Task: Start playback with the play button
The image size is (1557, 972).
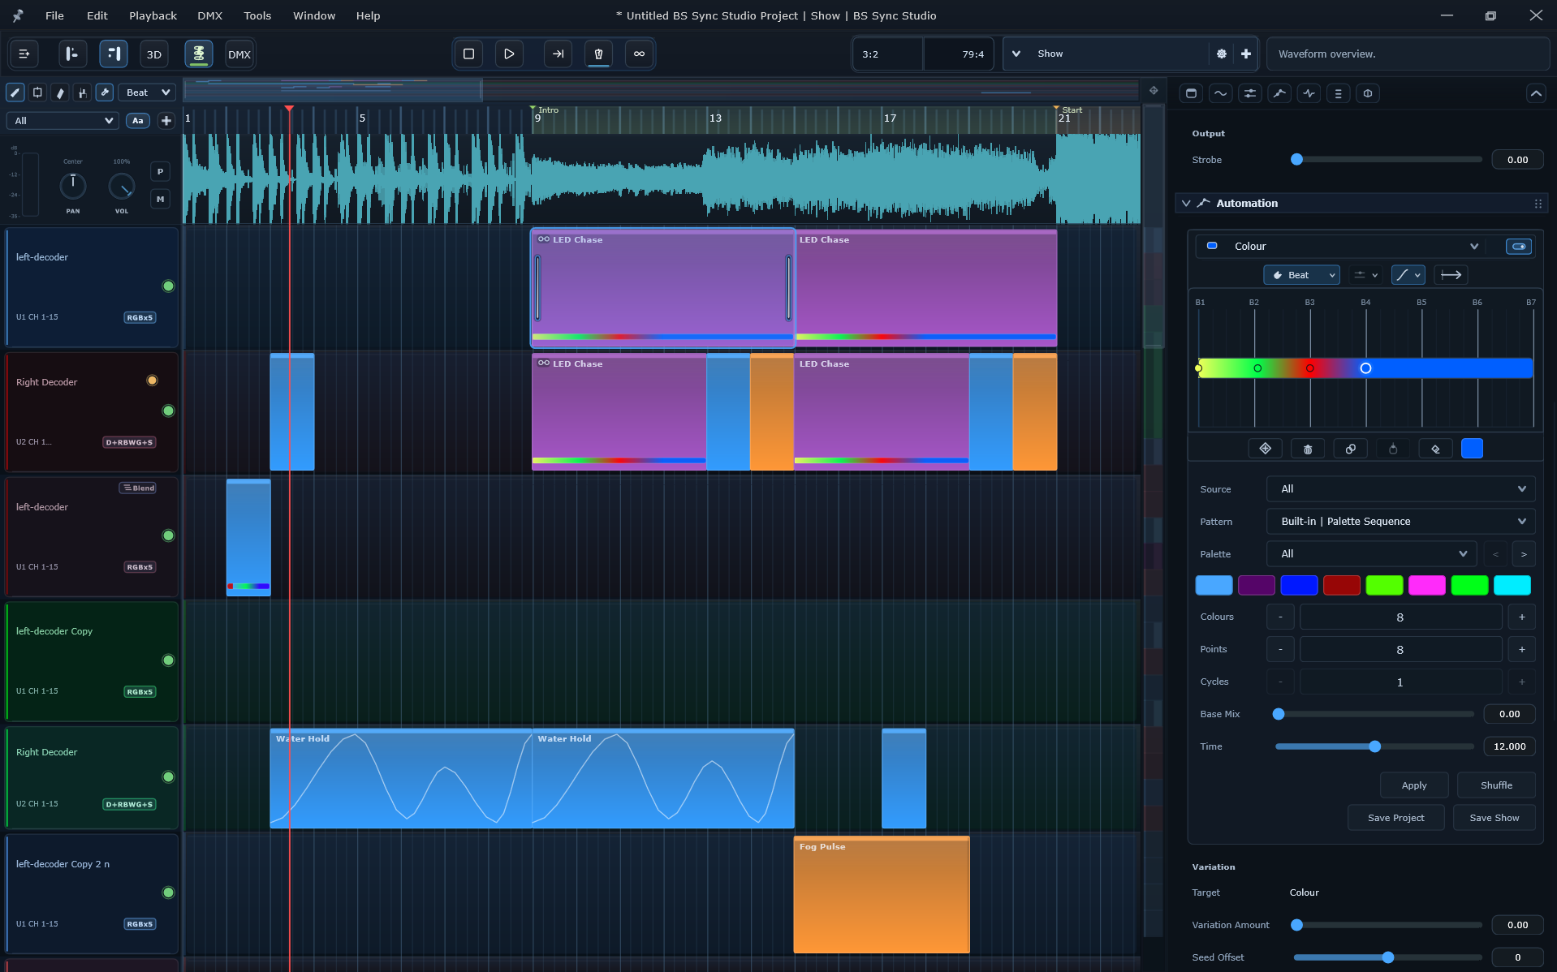Action: (509, 54)
